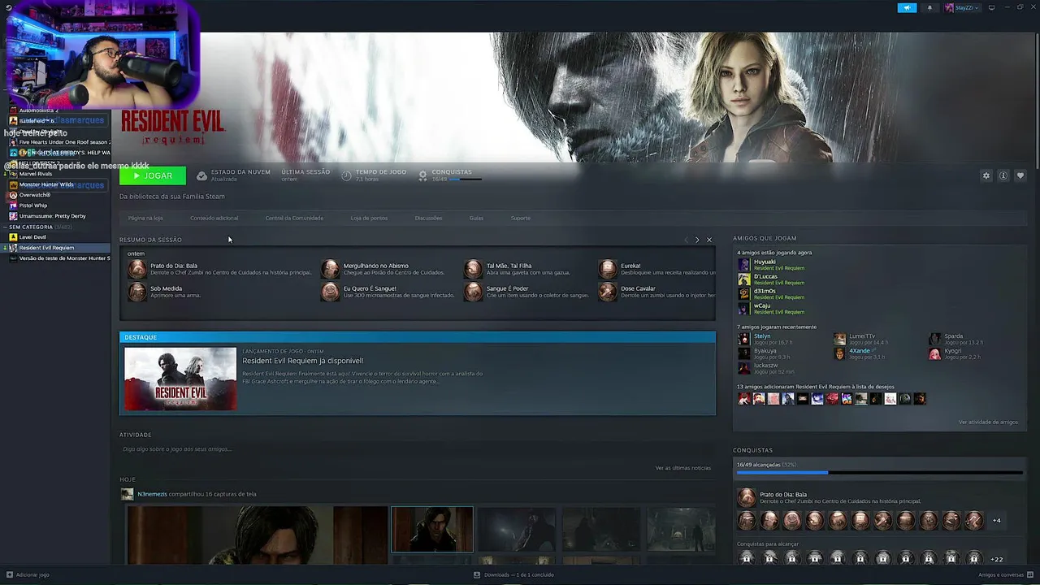This screenshot has width=1040, height=585.
Task: Open the Guias tab
Action: tap(476, 218)
